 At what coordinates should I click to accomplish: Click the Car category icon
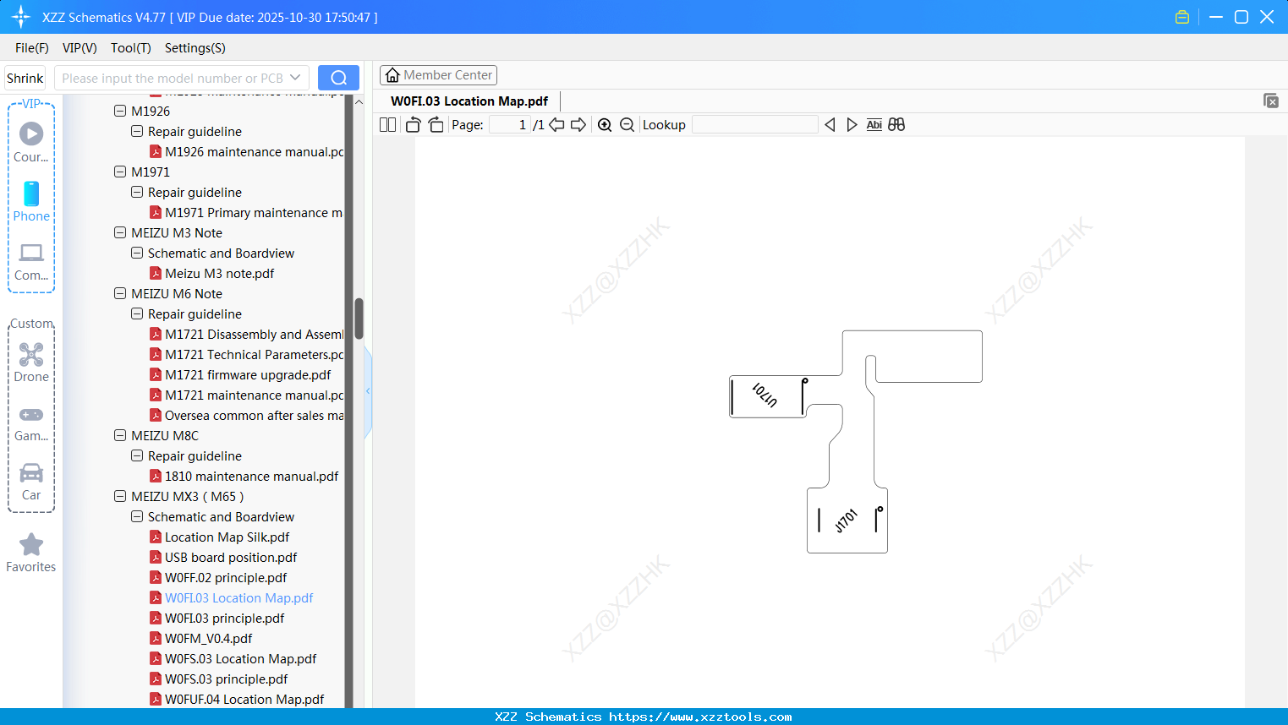30,473
